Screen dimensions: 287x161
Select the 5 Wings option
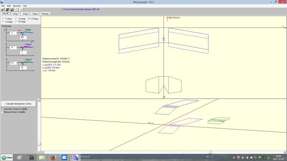pyautogui.click(x=16, y=22)
